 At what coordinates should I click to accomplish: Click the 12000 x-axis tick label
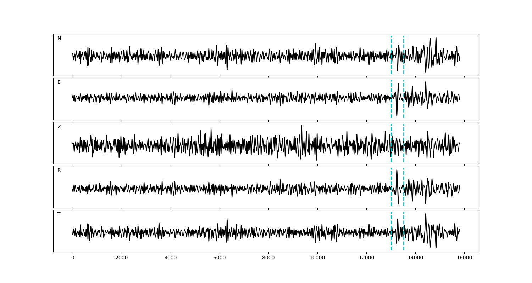(366, 258)
